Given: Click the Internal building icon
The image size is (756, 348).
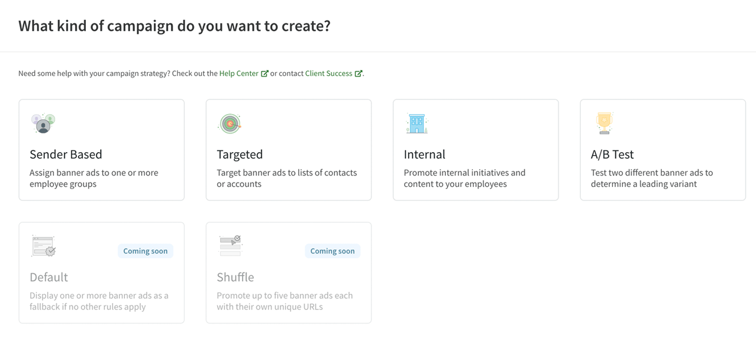Looking at the screenshot, I should 417,123.
